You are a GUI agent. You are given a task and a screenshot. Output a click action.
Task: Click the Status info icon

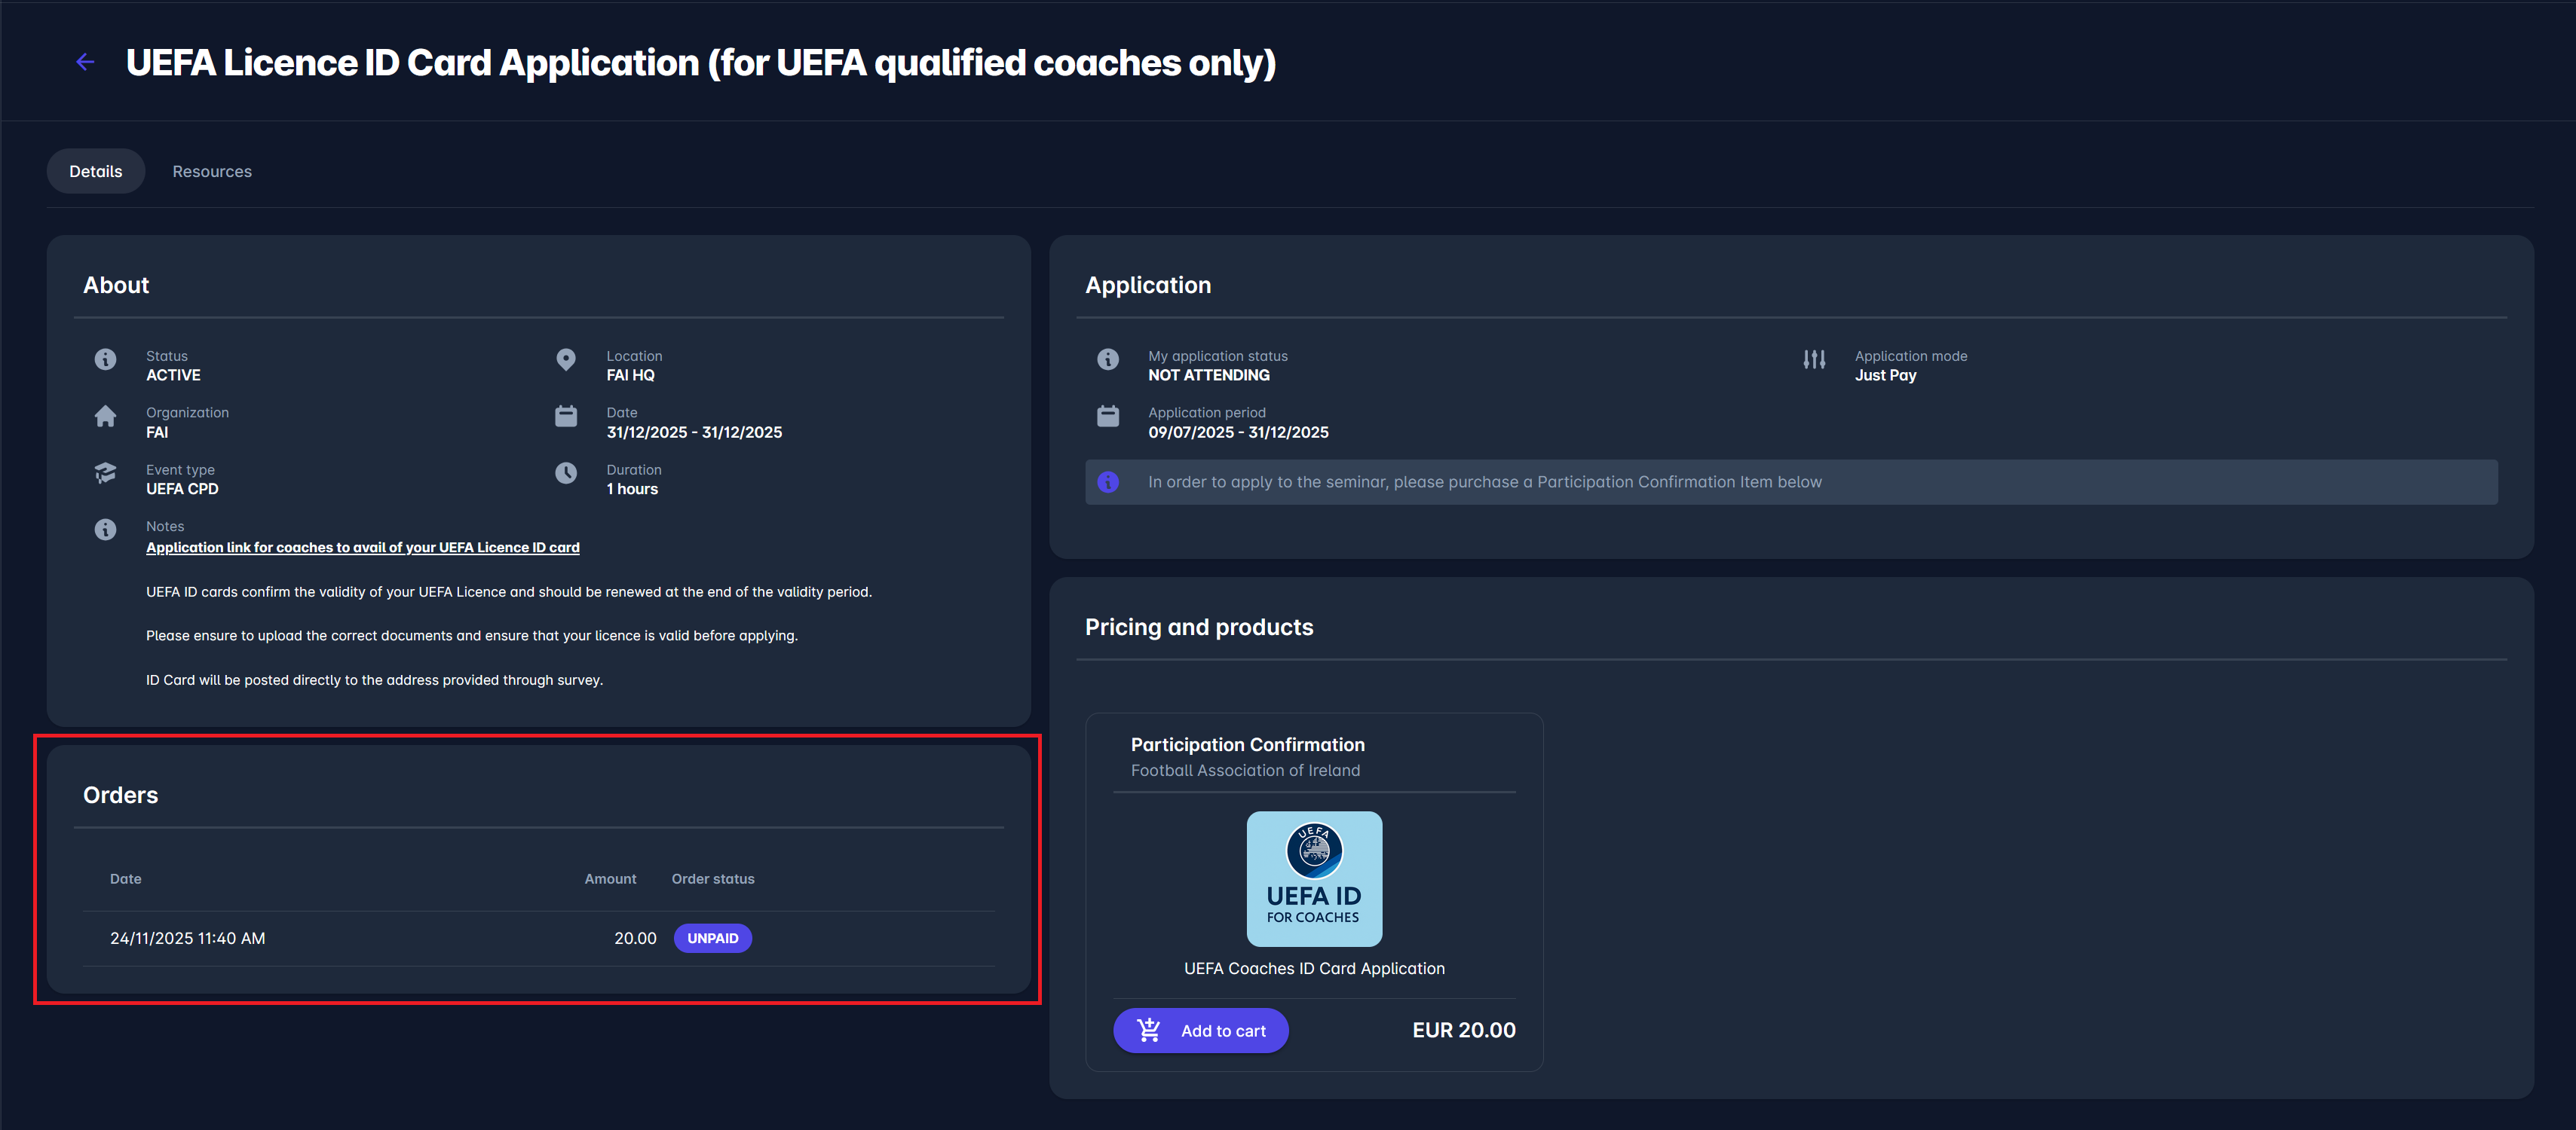(105, 359)
